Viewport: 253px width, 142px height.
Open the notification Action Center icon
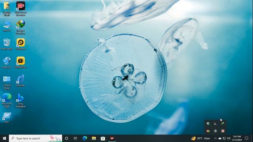tap(246, 138)
